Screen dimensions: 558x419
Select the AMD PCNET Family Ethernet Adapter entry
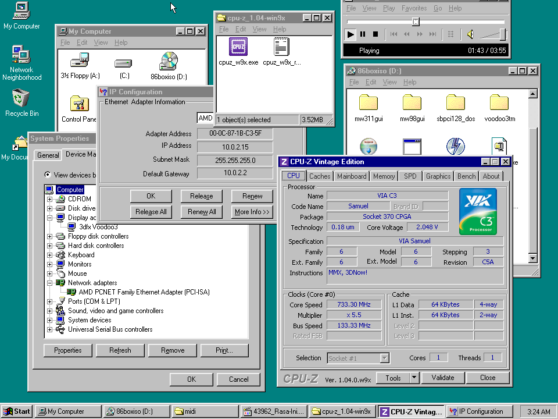(144, 292)
